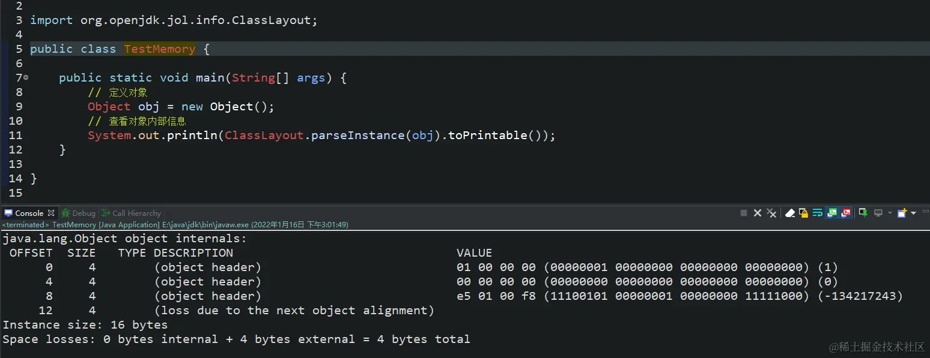Click the terminated TestMemory launch description line

click(175, 225)
